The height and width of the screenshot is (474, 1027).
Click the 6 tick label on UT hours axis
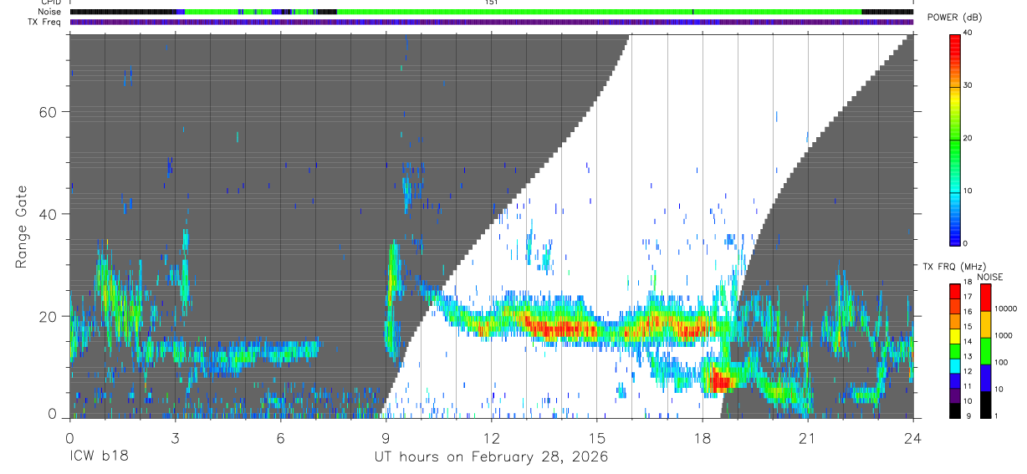pyautogui.click(x=280, y=437)
